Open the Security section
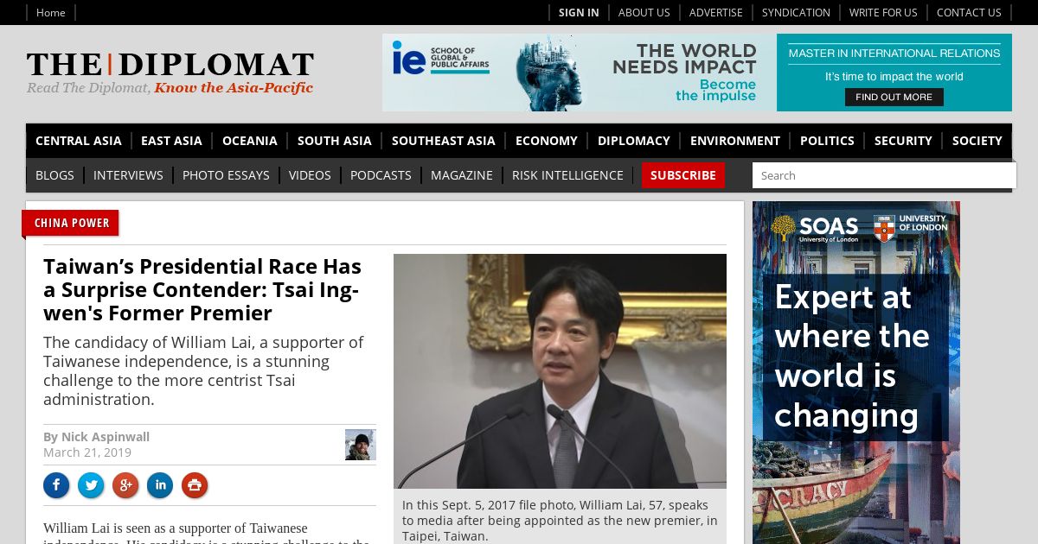1038x544 pixels. [903, 141]
